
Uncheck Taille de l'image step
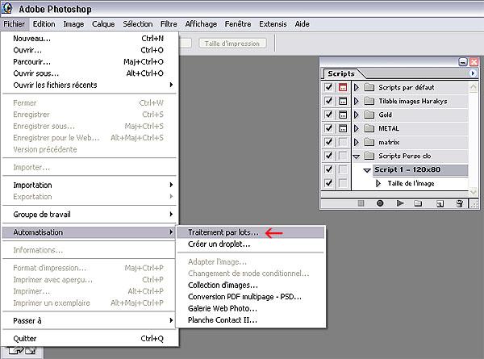point(328,183)
